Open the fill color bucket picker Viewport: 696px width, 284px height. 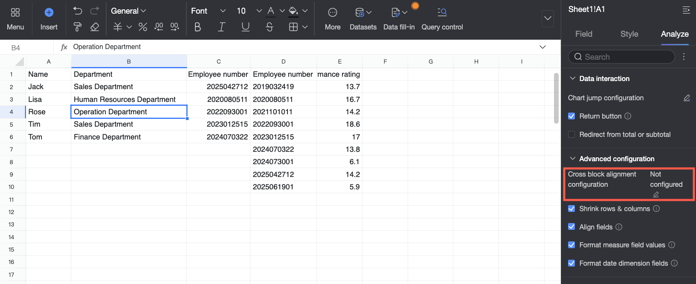[x=293, y=11]
